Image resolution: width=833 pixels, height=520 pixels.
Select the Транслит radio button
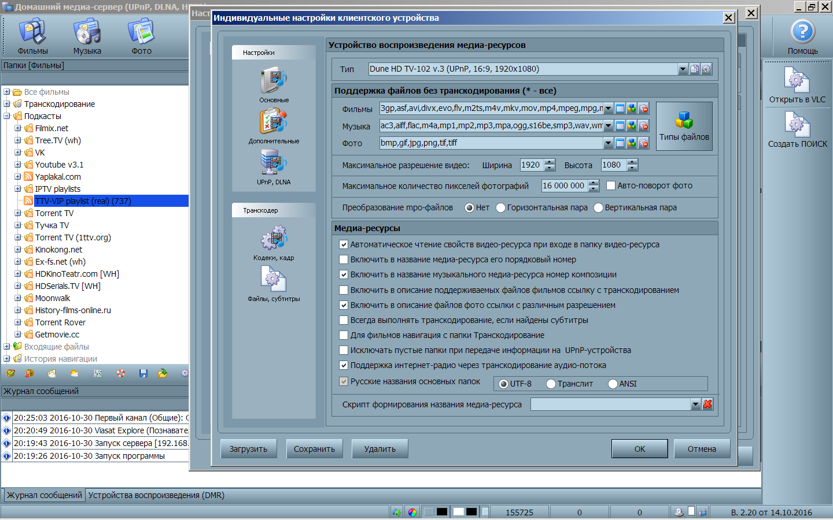(551, 384)
